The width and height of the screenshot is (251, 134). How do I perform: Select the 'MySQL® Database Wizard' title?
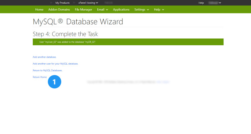(78, 22)
